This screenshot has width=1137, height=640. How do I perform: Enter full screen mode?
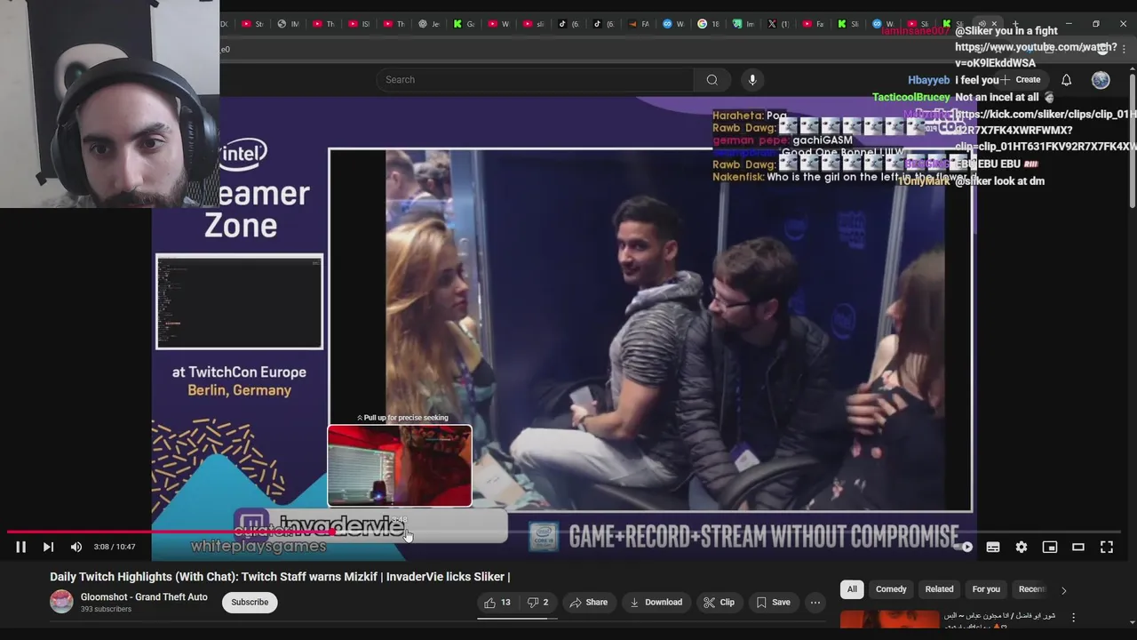point(1107,548)
